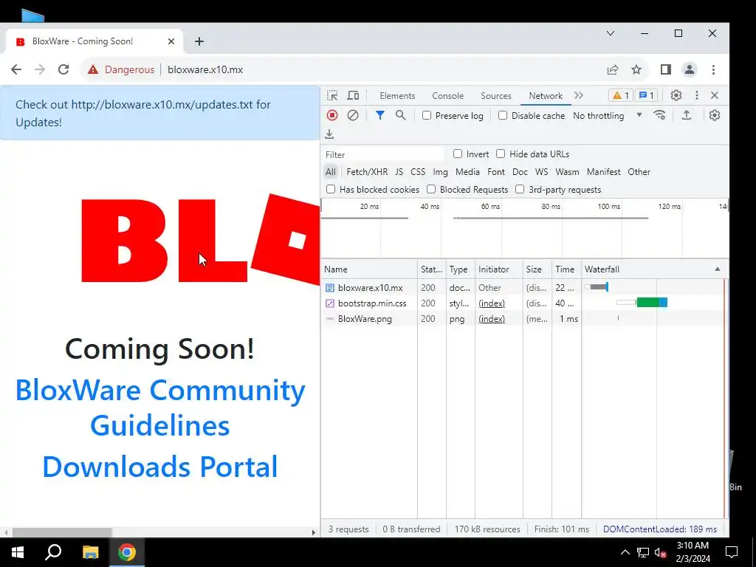Open Chrome tab search chevron

(x=611, y=33)
